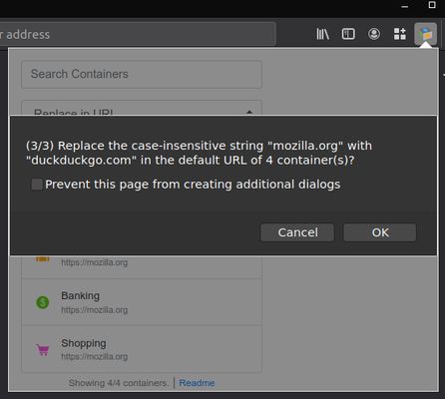Maximize the browser window

[432, 5]
